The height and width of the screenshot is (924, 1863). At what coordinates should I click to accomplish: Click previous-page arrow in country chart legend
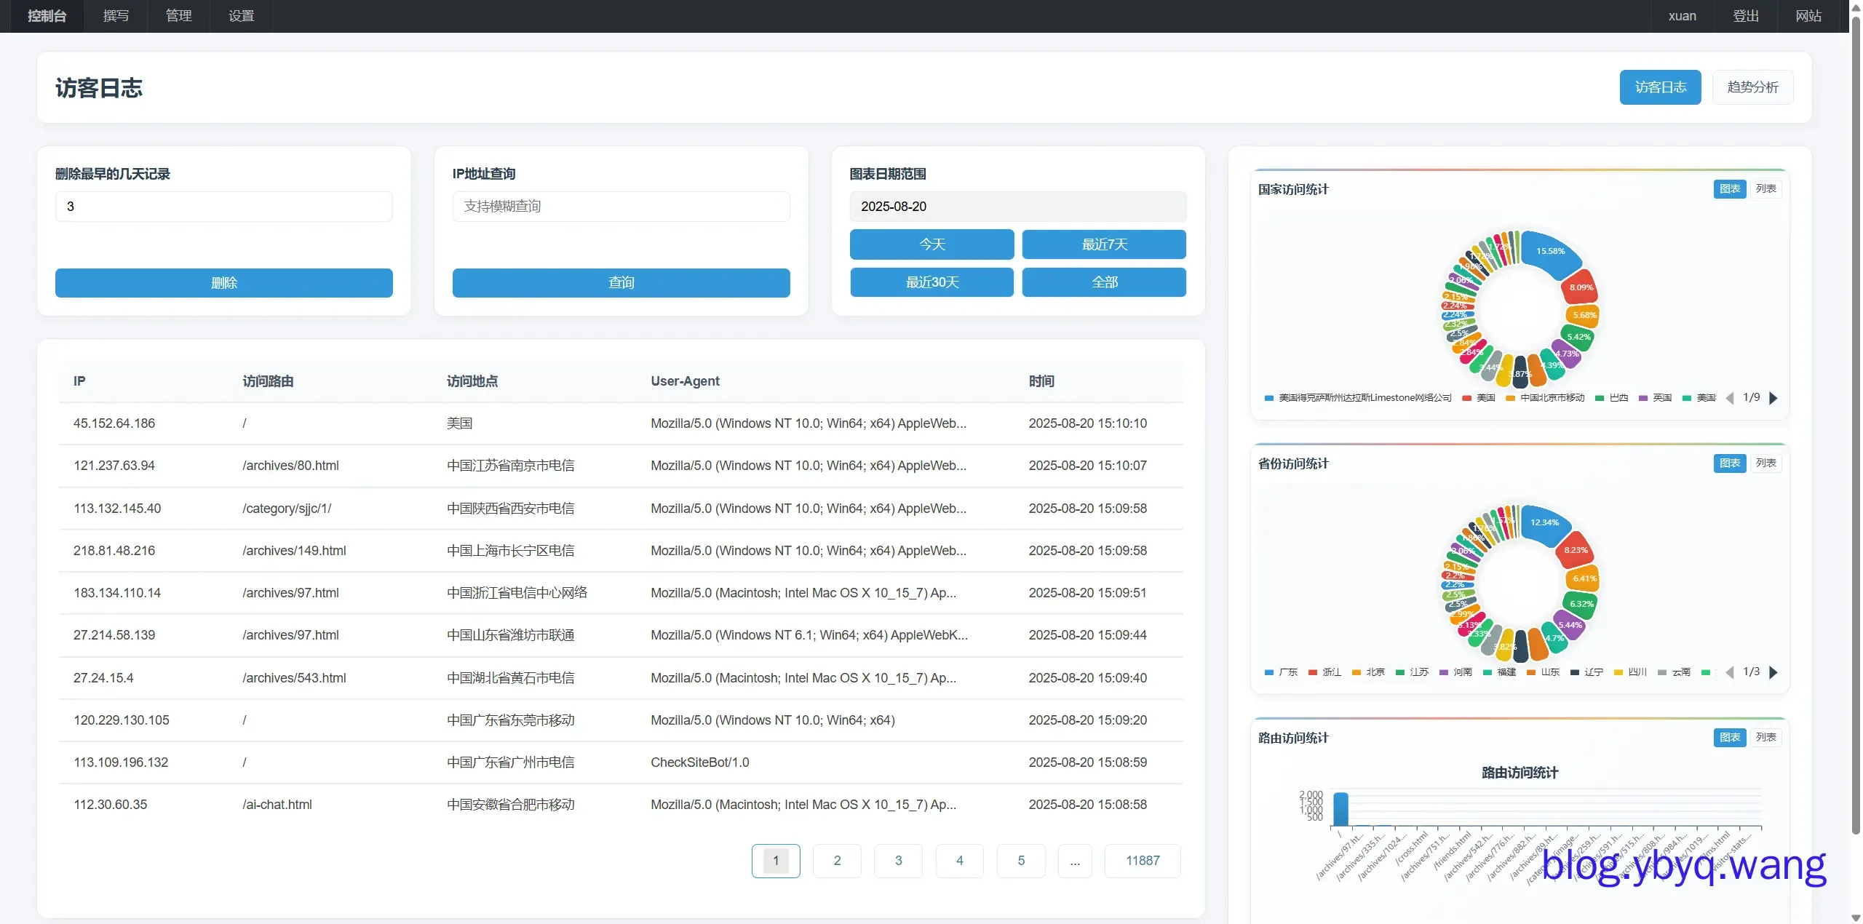click(x=1730, y=398)
